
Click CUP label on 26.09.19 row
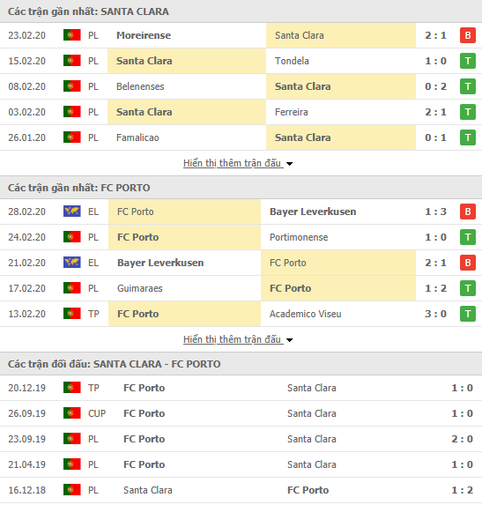click(97, 413)
